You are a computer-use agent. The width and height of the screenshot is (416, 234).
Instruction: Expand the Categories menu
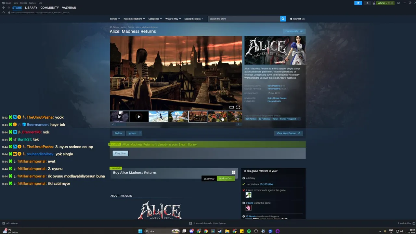tap(155, 19)
